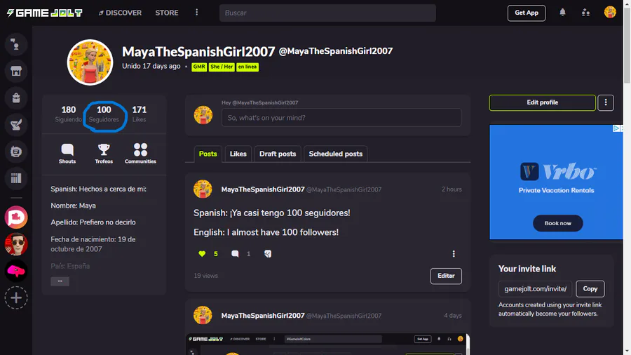
Task: Open Communities section
Action: point(140,154)
